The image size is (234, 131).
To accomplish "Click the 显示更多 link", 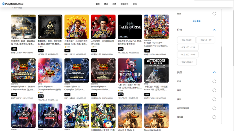I will pos(196,21).
